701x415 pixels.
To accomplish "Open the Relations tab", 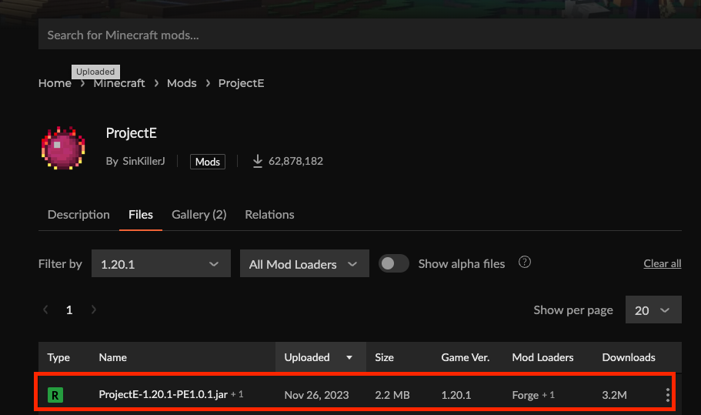I will [x=269, y=215].
